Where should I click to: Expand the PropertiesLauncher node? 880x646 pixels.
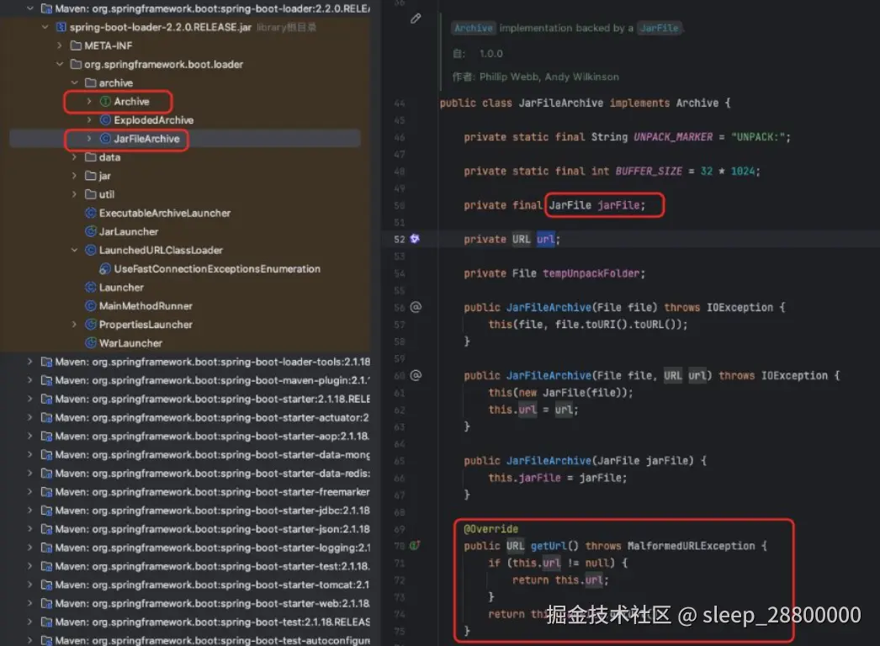click(74, 325)
